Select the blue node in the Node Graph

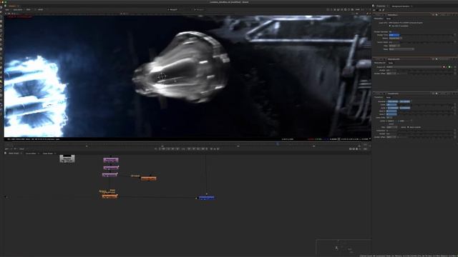(207, 198)
